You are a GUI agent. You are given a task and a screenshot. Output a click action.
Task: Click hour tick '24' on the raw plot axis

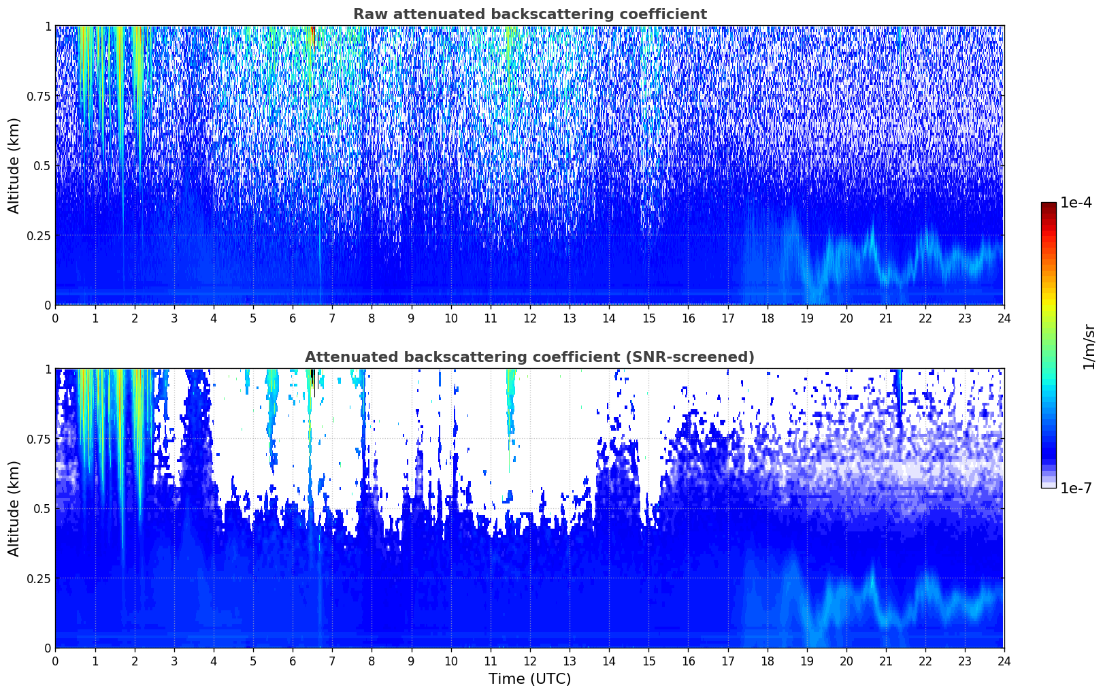click(1004, 318)
